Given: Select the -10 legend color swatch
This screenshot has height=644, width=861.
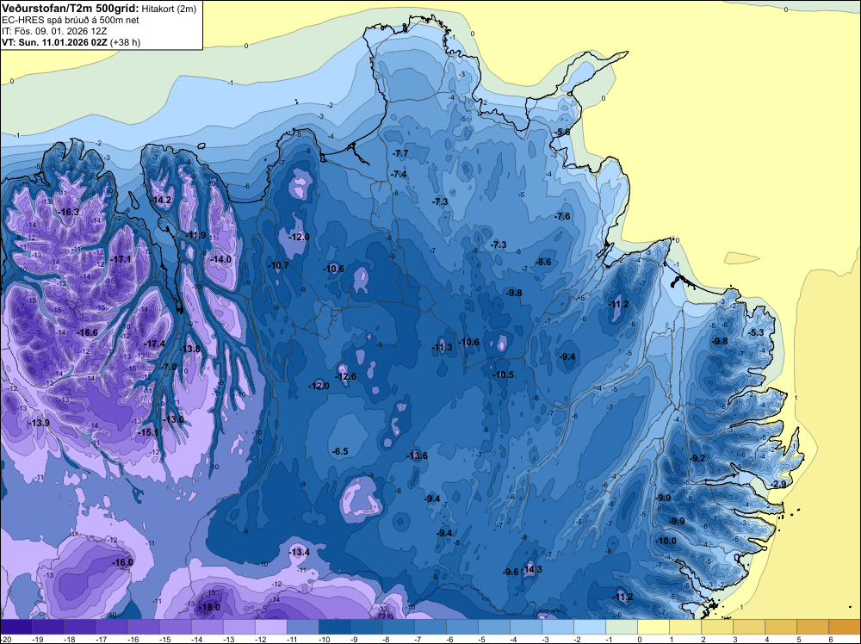Looking at the screenshot, I should [x=334, y=627].
